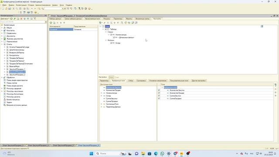The height and width of the screenshot is (157, 279).
Task: Click the Windows Start button on taskbar
Action: tap(91, 154)
